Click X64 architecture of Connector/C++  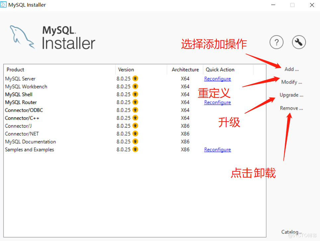point(185,118)
